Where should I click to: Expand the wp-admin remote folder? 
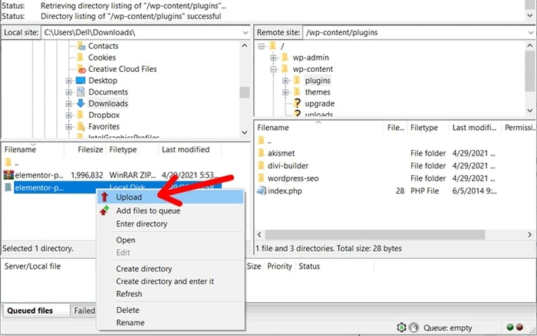pos(272,57)
